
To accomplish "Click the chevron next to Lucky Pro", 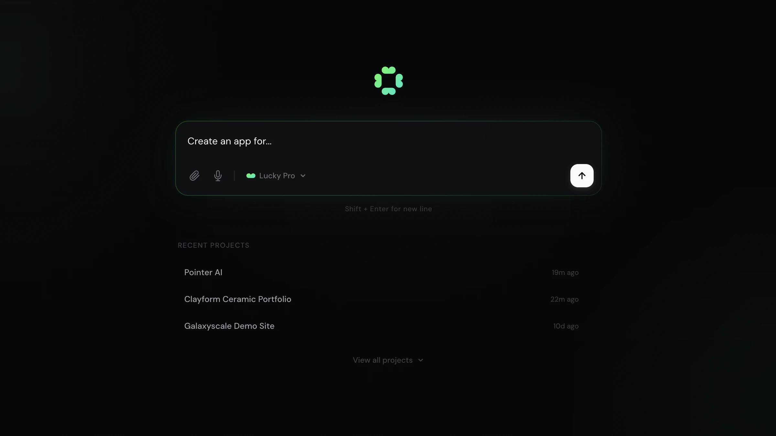I will (303, 176).
